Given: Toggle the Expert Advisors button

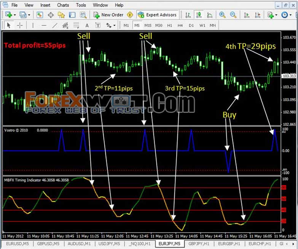Looking at the screenshot, I should (x=157, y=15).
